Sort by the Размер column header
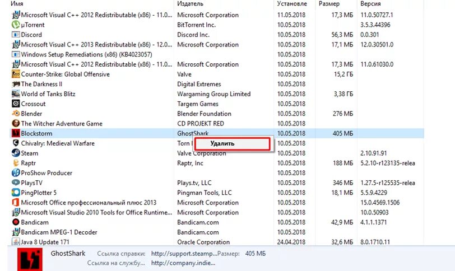 pyautogui.click(x=329, y=4)
